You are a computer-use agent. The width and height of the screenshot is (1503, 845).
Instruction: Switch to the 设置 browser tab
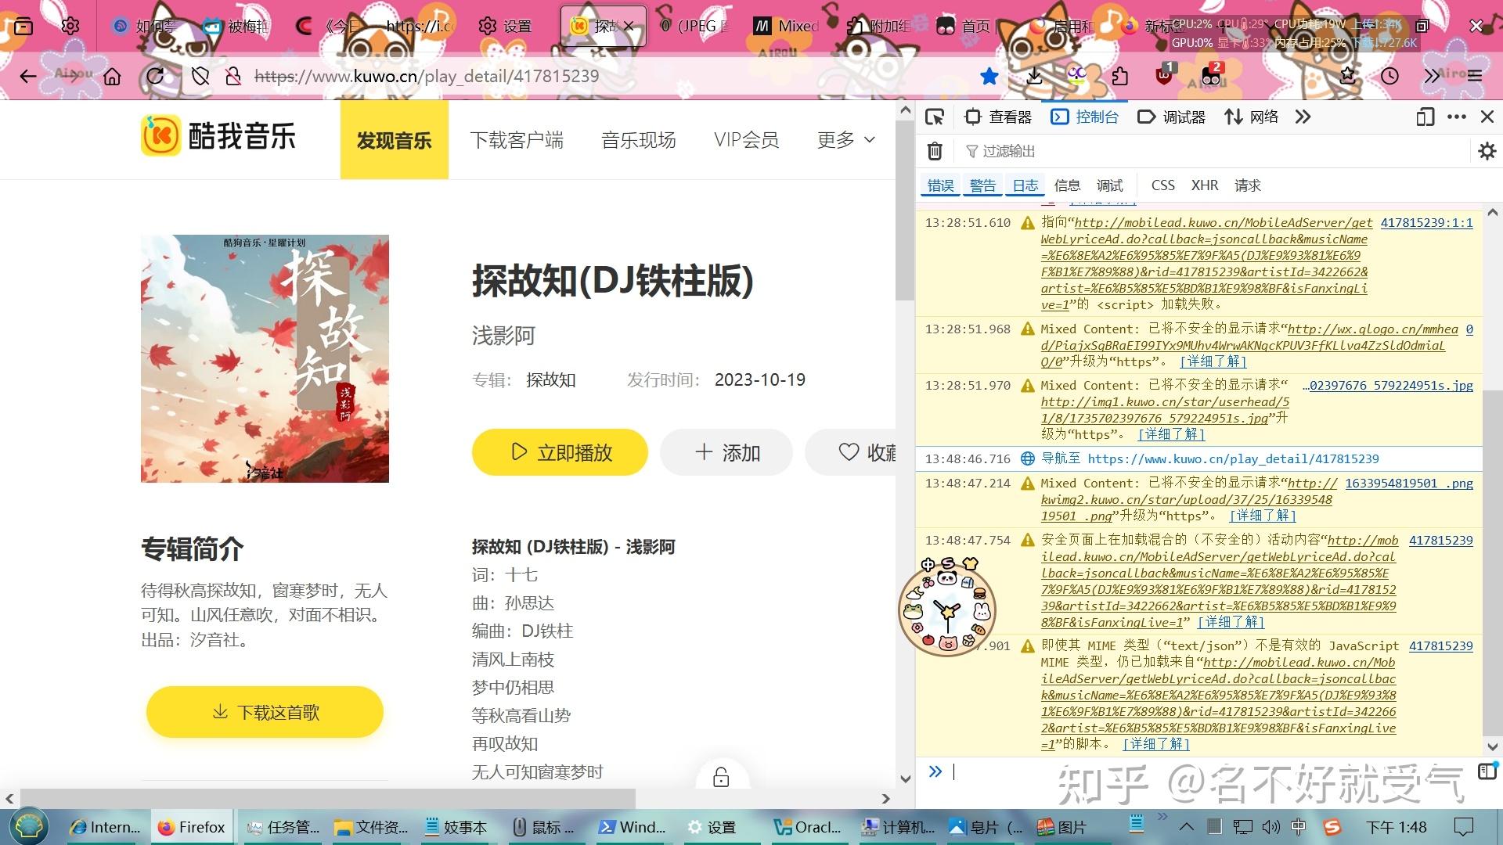click(x=506, y=27)
